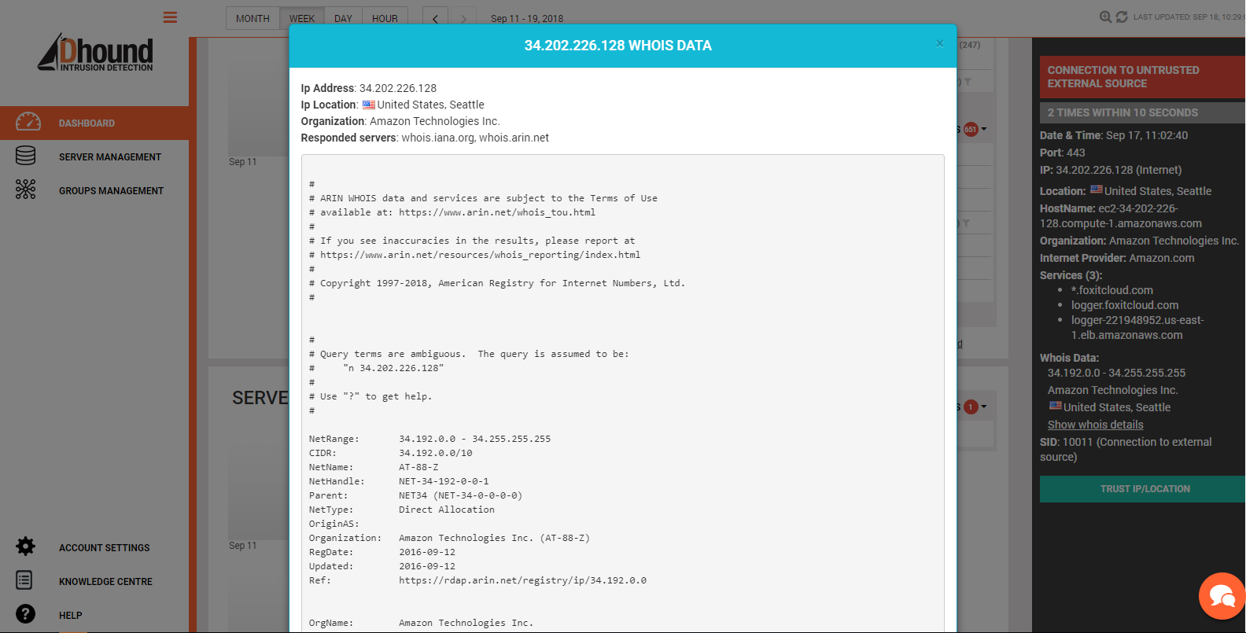Screen dimensions: 1246x633
Task: Click the Dhound Intrusion Detection logo
Action: click(95, 53)
